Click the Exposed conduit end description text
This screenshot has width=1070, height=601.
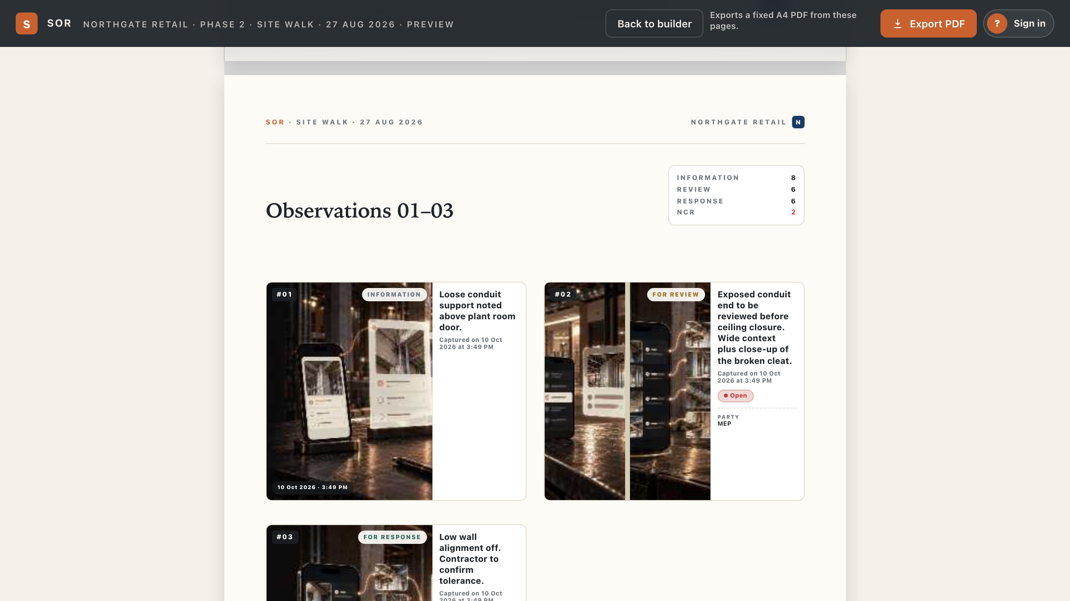click(755, 327)
